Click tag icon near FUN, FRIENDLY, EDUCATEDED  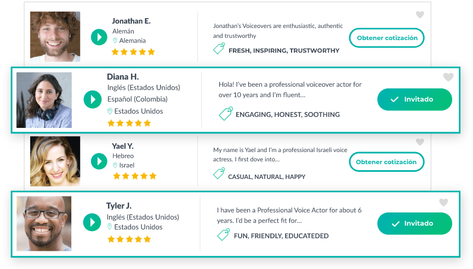point(224,235)
